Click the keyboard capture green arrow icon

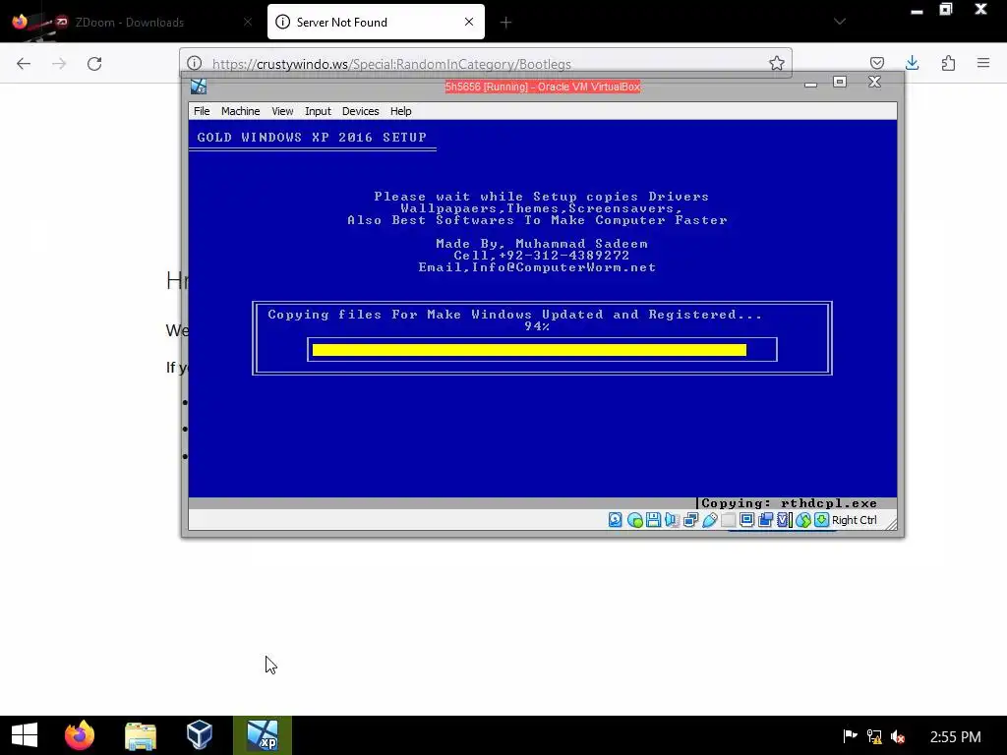(821, 520)
